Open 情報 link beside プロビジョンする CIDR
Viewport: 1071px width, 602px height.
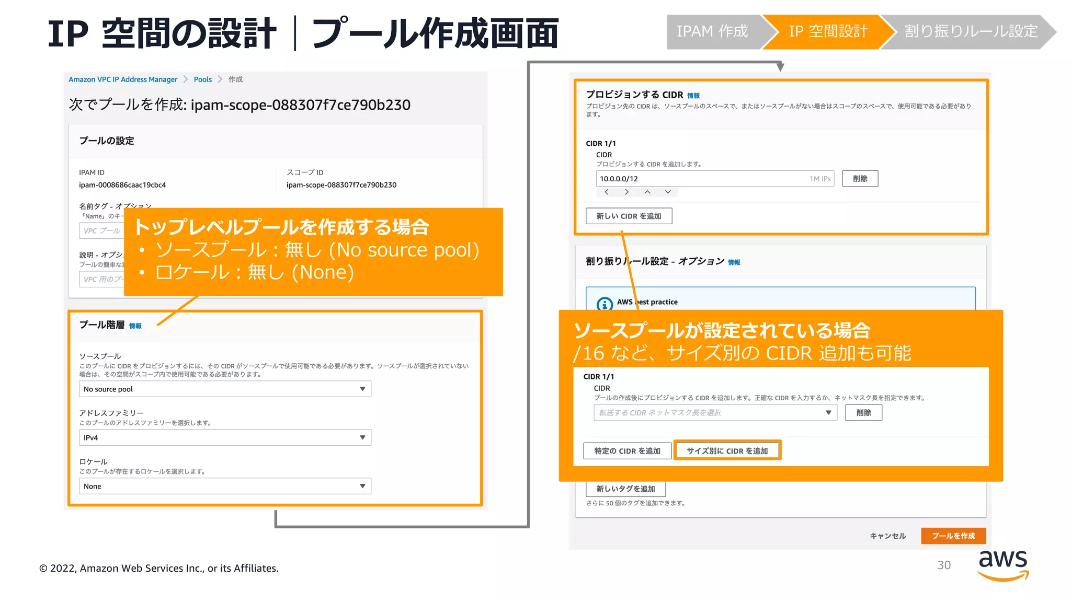click(693, 96)
